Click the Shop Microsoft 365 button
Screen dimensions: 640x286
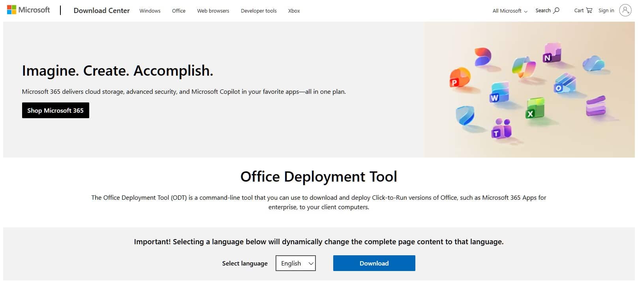(56, 110)
